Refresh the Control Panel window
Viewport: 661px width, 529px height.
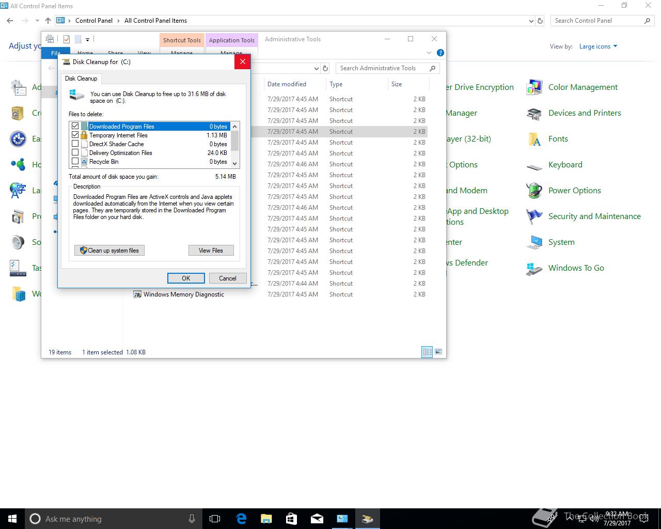click(540, 21)
